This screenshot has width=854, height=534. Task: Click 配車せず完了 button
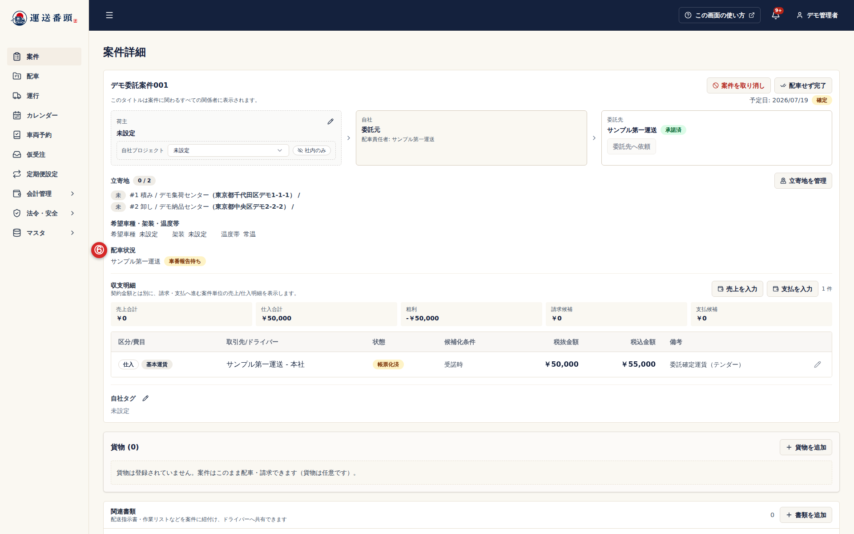(803, 85)
